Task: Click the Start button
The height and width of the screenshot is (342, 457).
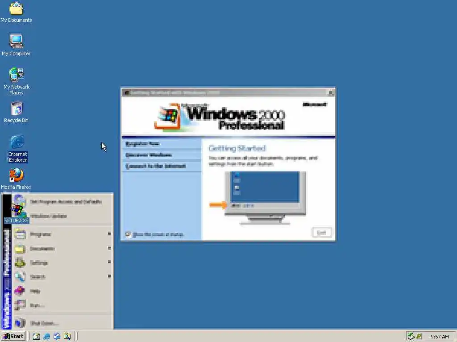Action: [x=13, y=336]
